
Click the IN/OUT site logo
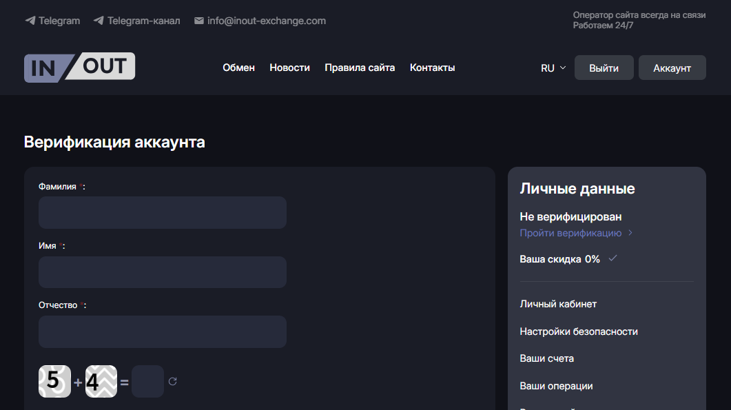79,68
